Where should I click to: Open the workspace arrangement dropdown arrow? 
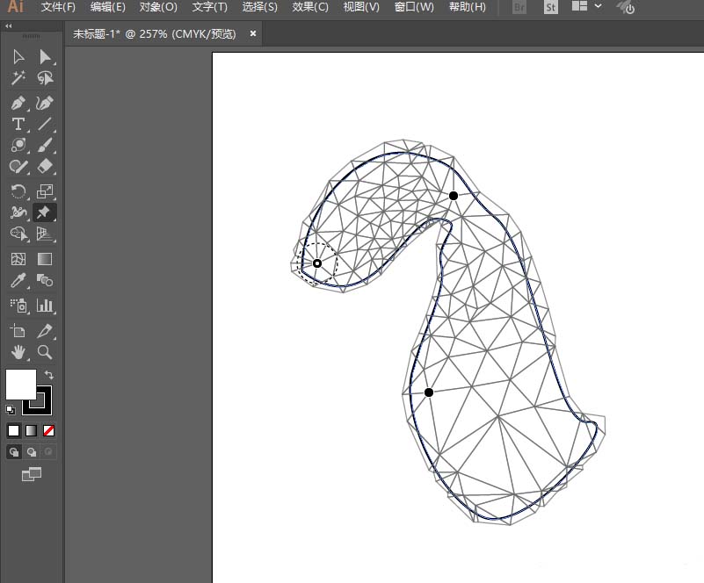pos(599,7)
